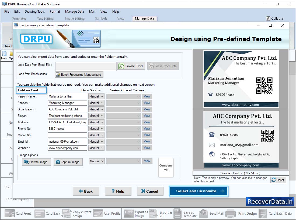
Task: Open the Format menu
Action: (x=55, y=12)
